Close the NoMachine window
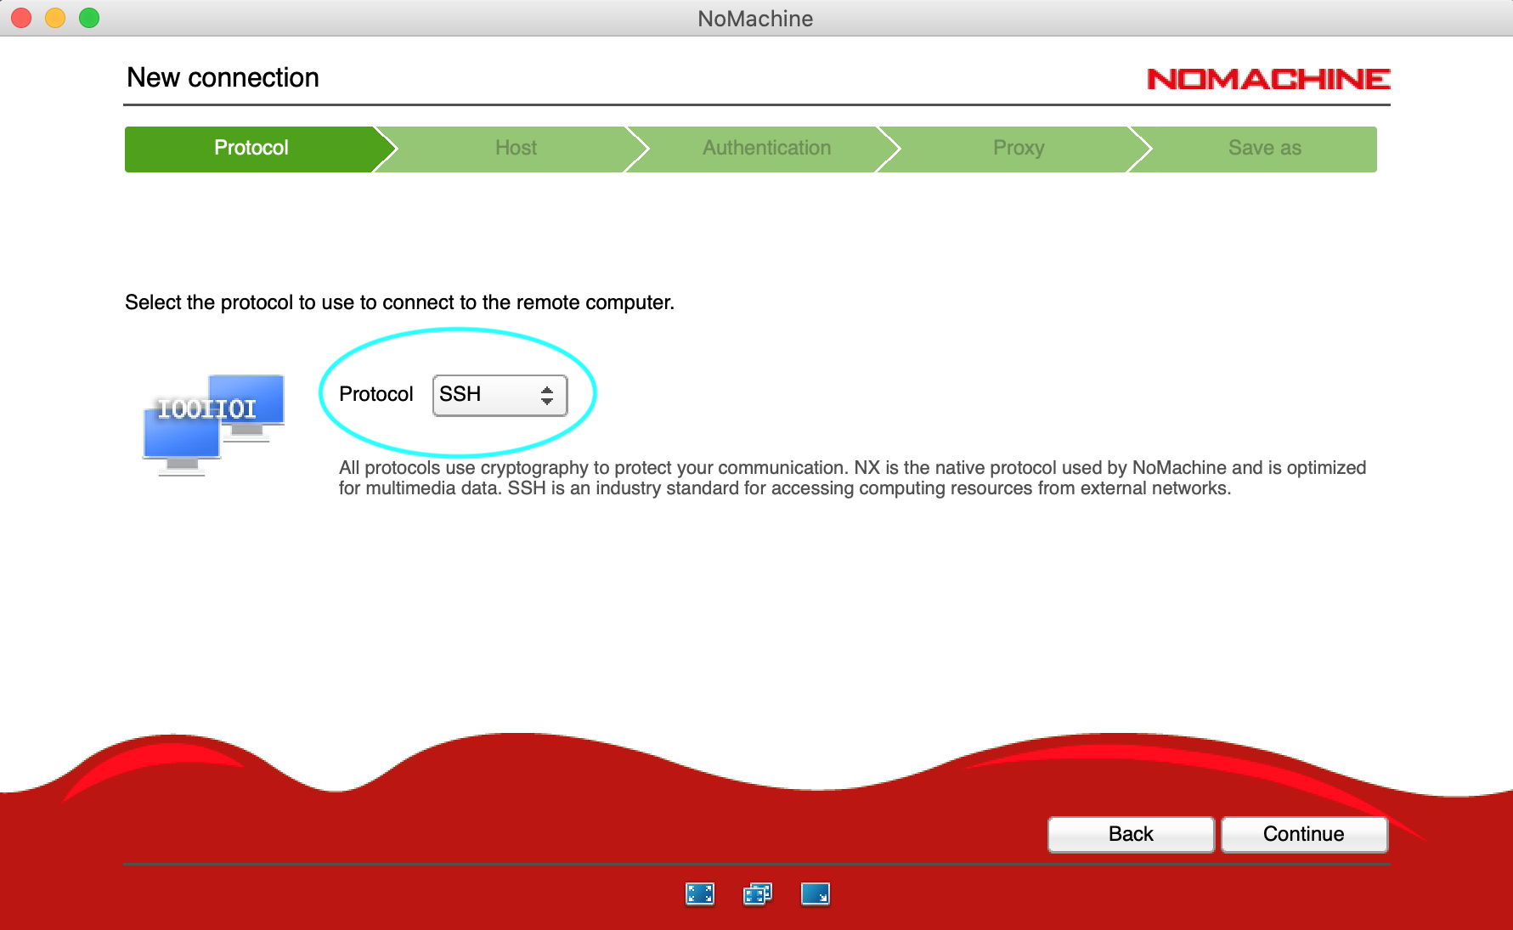Screen dimensions: 1513x930 (21, 18)
